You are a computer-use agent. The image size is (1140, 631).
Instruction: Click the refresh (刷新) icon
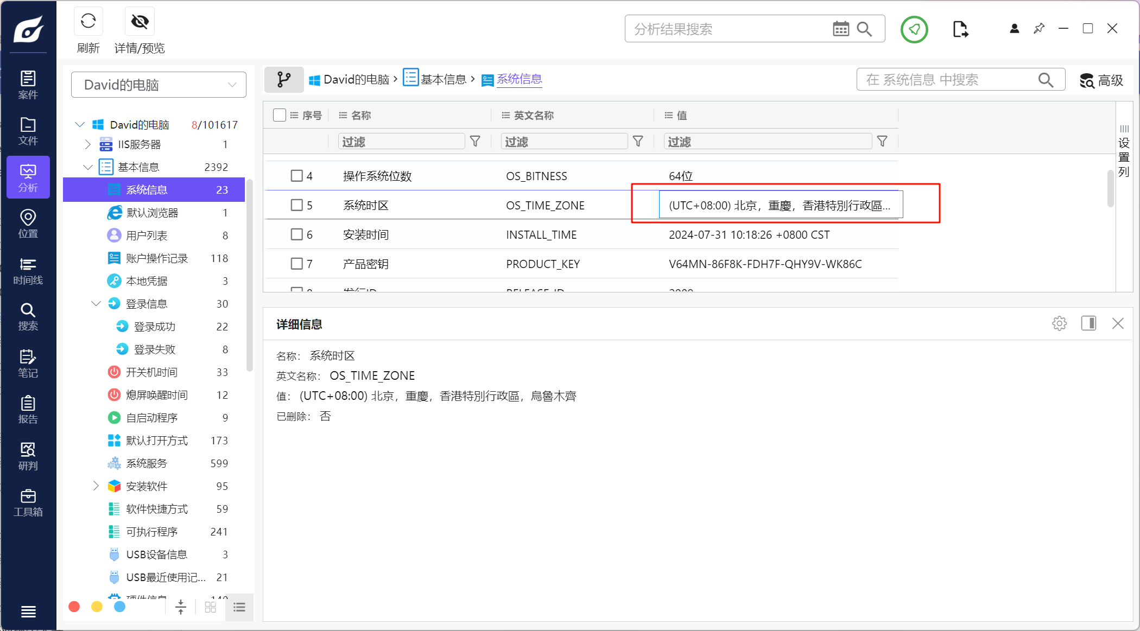[88, 21]
